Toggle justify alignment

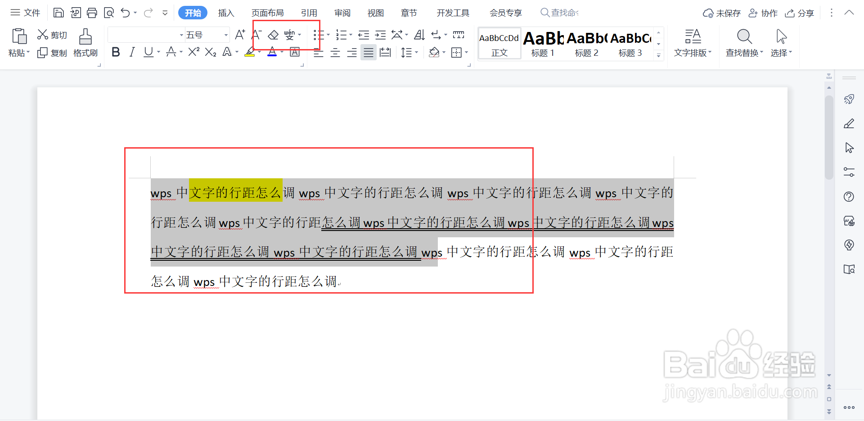369,53
